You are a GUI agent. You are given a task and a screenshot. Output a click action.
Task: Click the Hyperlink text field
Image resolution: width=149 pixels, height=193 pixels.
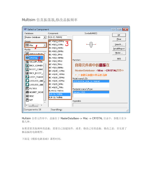(100, 105)
